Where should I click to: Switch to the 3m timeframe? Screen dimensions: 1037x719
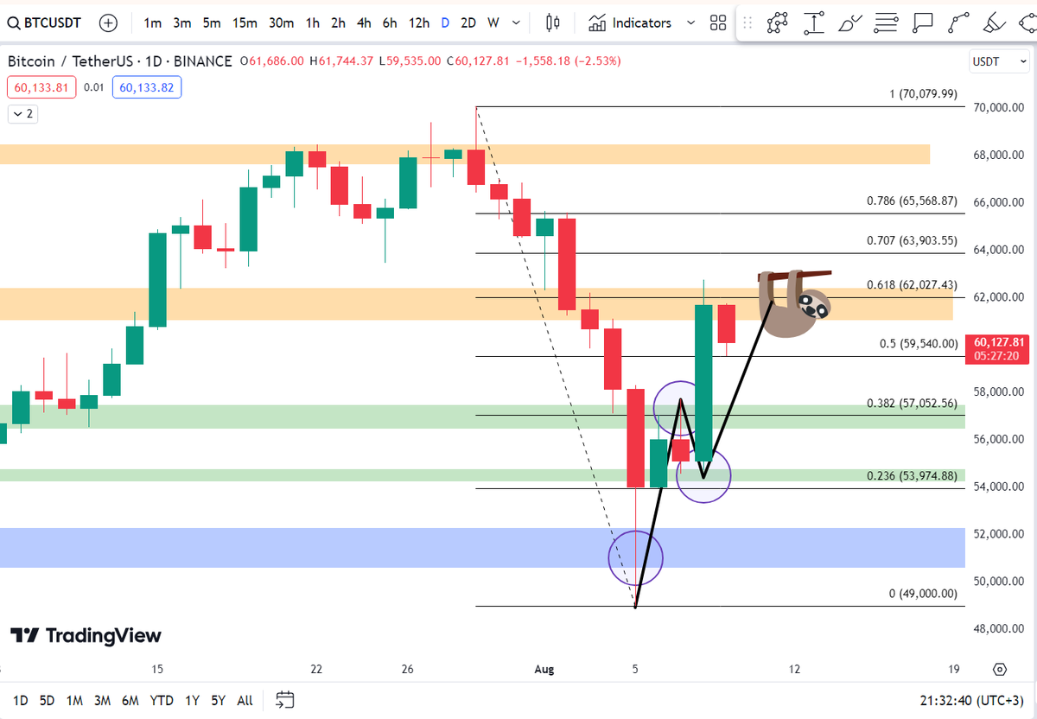coord(182,23)
